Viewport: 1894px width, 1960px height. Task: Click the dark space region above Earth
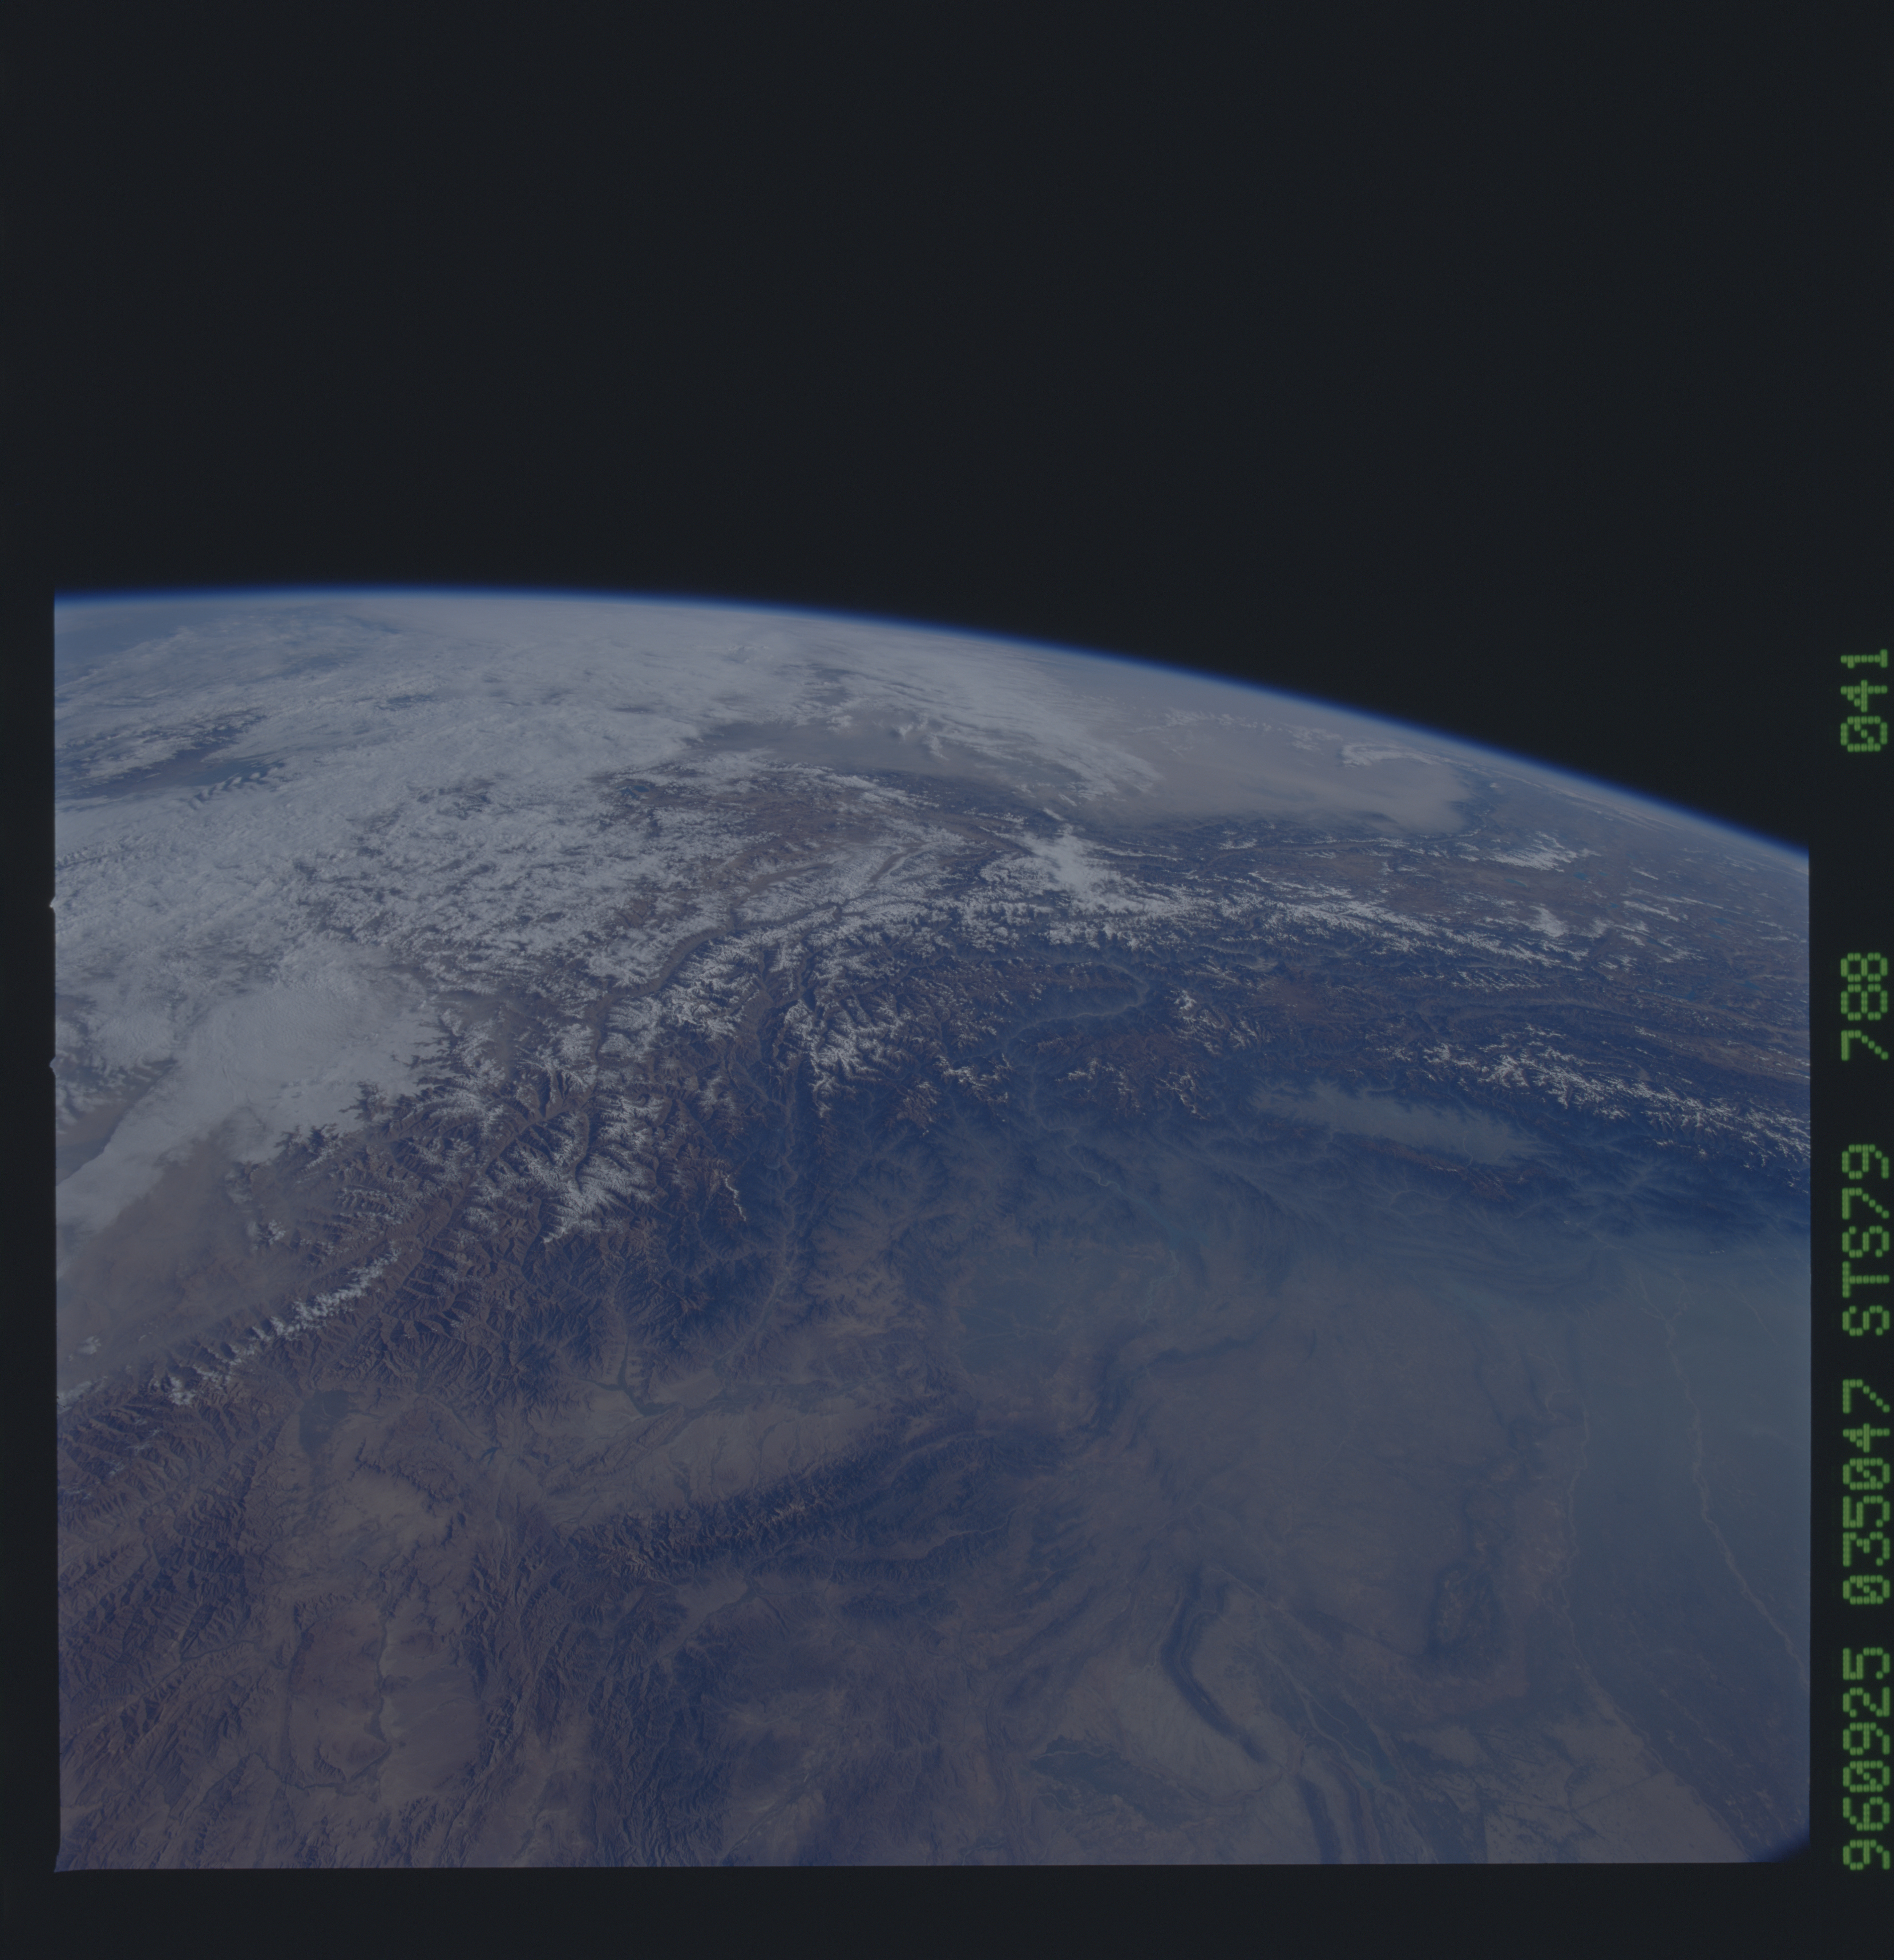900,300
